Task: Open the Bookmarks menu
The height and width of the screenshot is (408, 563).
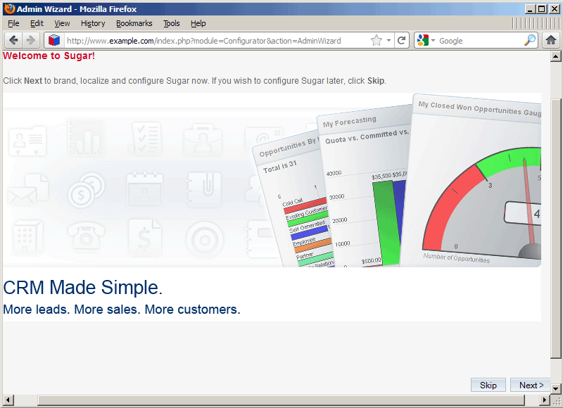Action: tap(134, 23)
